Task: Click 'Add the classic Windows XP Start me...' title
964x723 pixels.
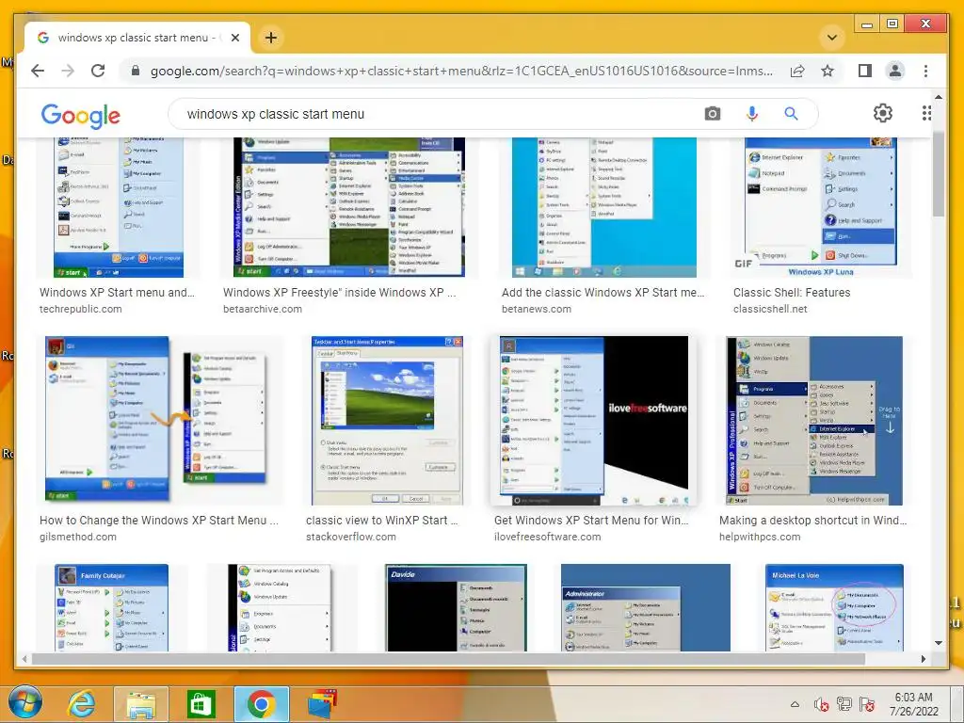Action: (x=603, y=293)
